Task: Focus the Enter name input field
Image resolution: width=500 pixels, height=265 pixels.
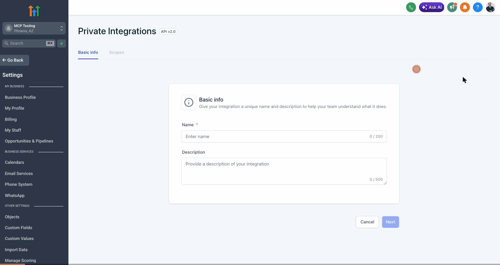Action: click(x=284, y=136)
